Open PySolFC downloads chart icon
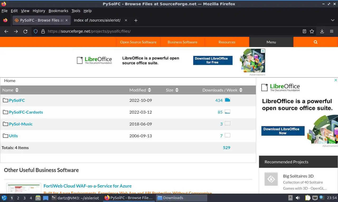This screenshot has height=202, width=338. [227, 100]
